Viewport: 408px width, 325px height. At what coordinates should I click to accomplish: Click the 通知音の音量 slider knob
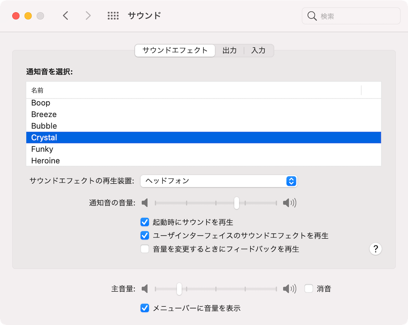[237, 202]
